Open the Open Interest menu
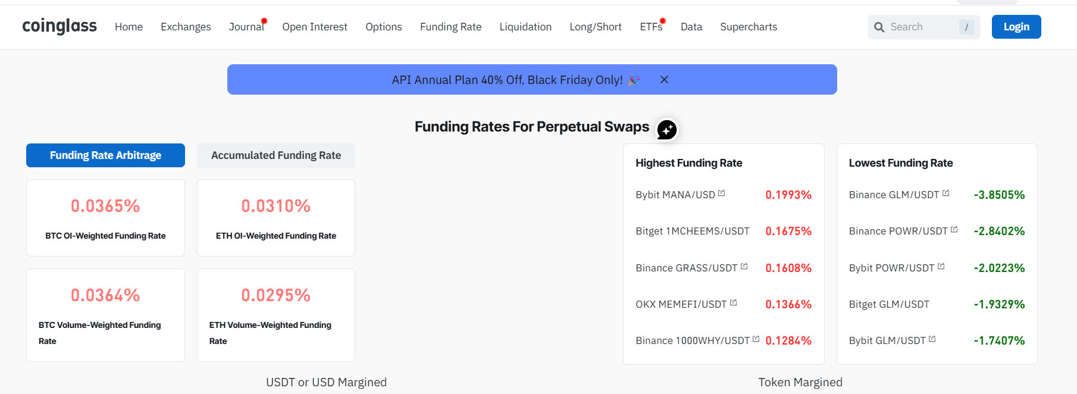This screenshot has width=1077, height=394. (315, 27)
